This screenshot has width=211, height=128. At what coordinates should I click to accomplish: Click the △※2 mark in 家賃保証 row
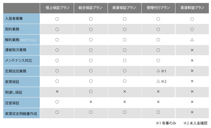161,81
